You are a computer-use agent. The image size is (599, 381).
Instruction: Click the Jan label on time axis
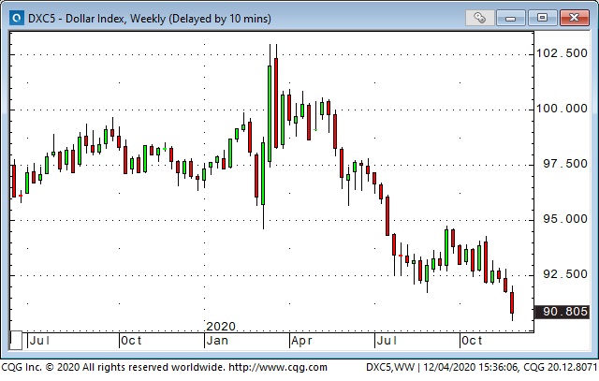[217, 341]
